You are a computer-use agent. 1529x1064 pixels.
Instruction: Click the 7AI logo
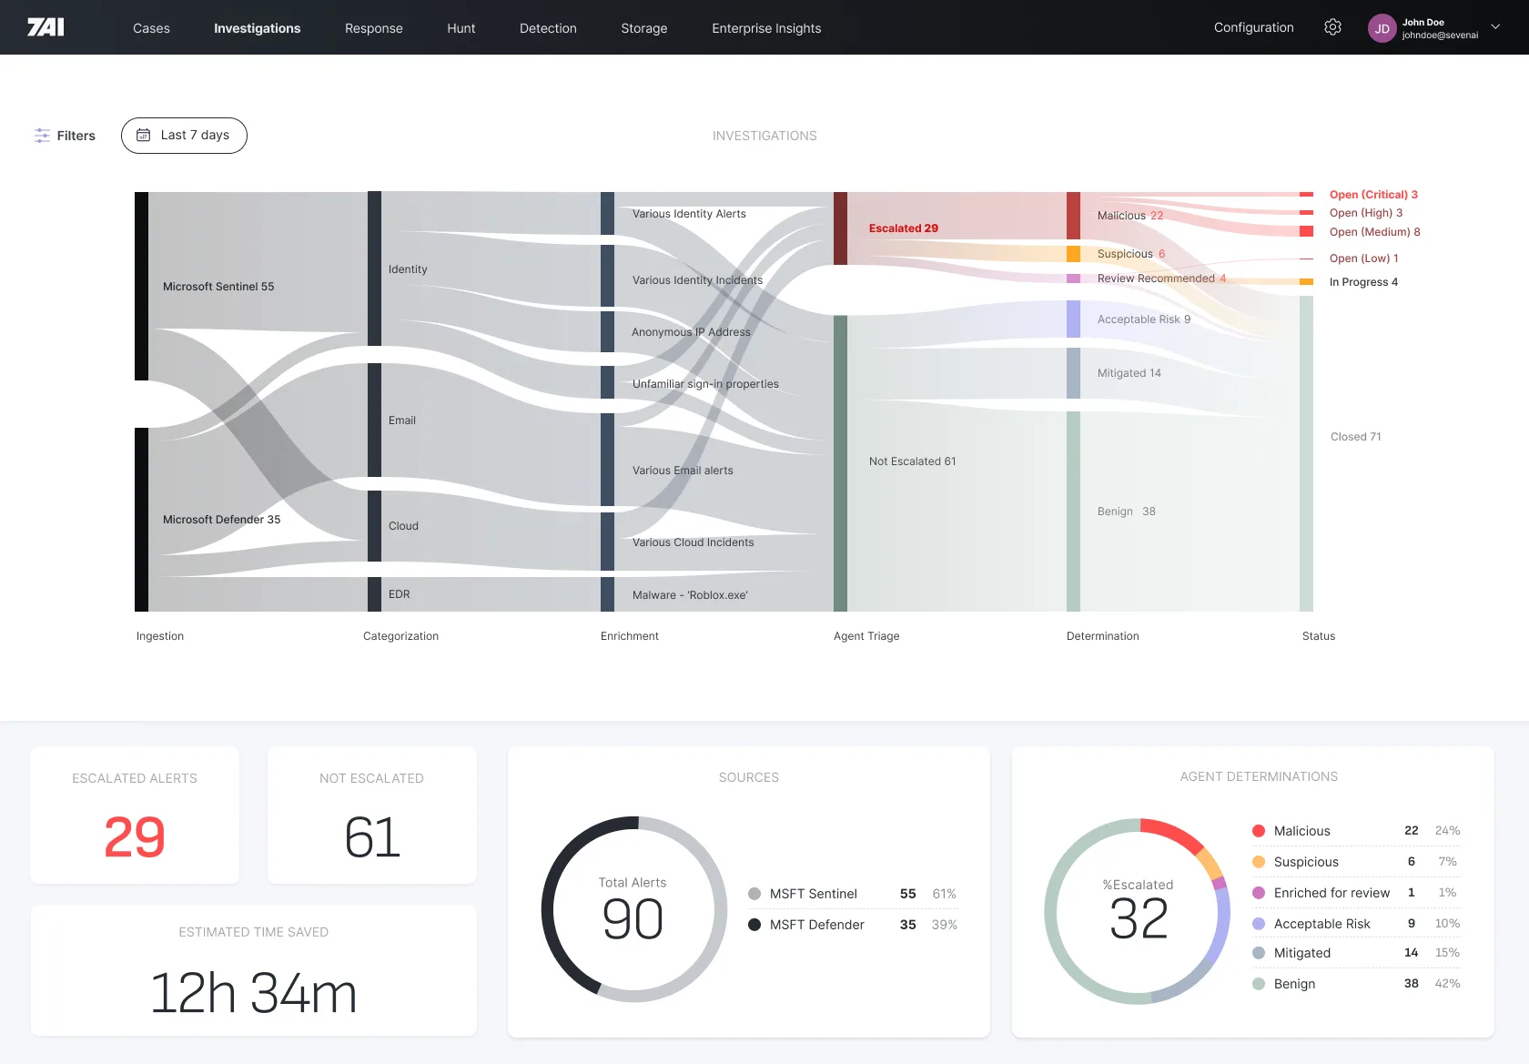(46, 26)
